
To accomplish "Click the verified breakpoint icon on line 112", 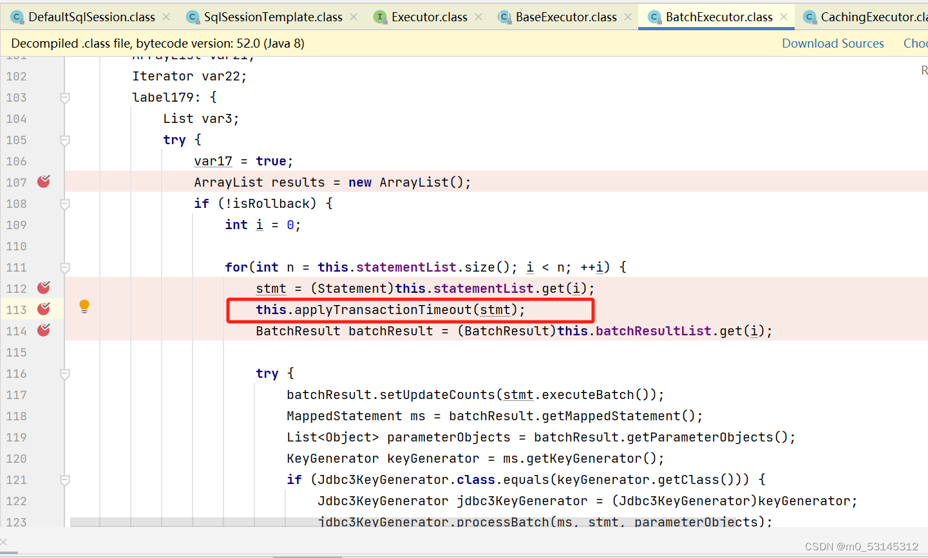I will click(43, 288).
